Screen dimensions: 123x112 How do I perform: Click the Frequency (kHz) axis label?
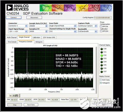pos(54,92)
